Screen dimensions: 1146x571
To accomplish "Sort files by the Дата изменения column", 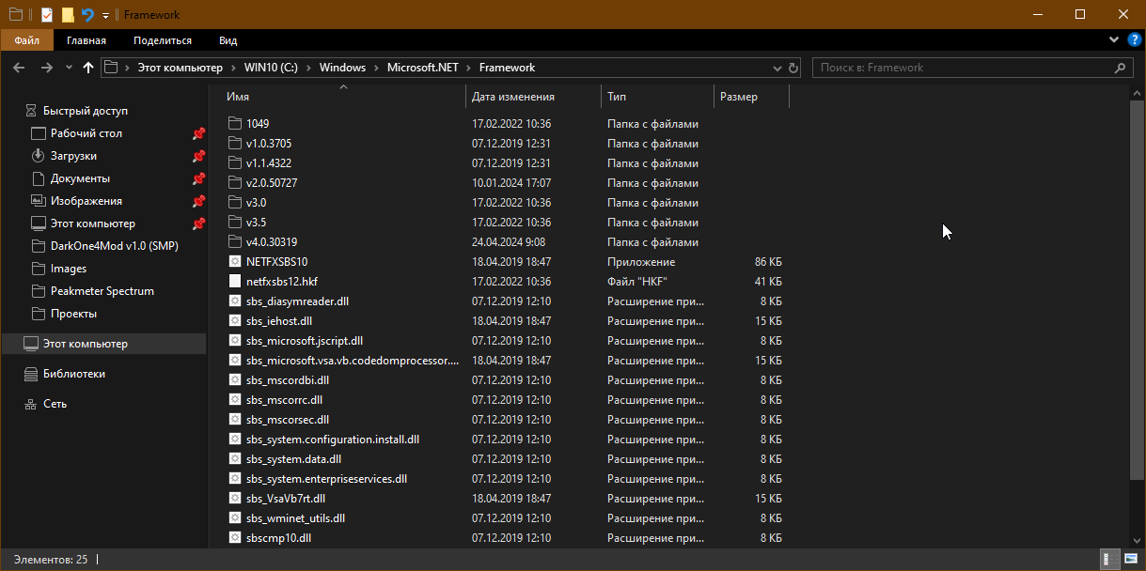I will coord(513,97).
